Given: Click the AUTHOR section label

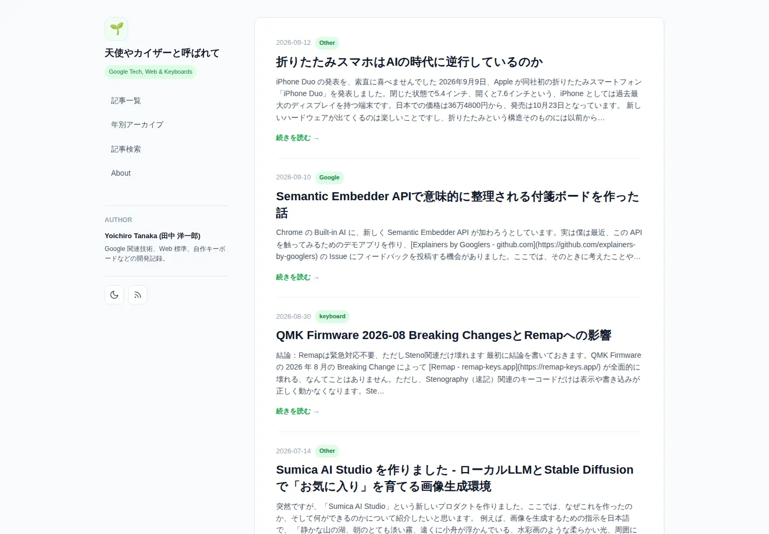Looking at the screenshot, I should pos(119,220).
